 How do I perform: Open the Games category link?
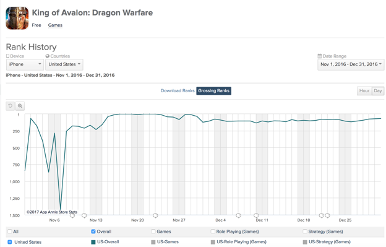coord(55,25)
